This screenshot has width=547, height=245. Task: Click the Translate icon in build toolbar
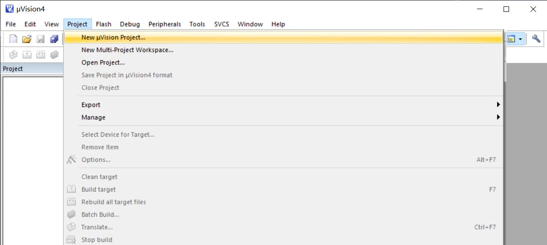(13, 55)
